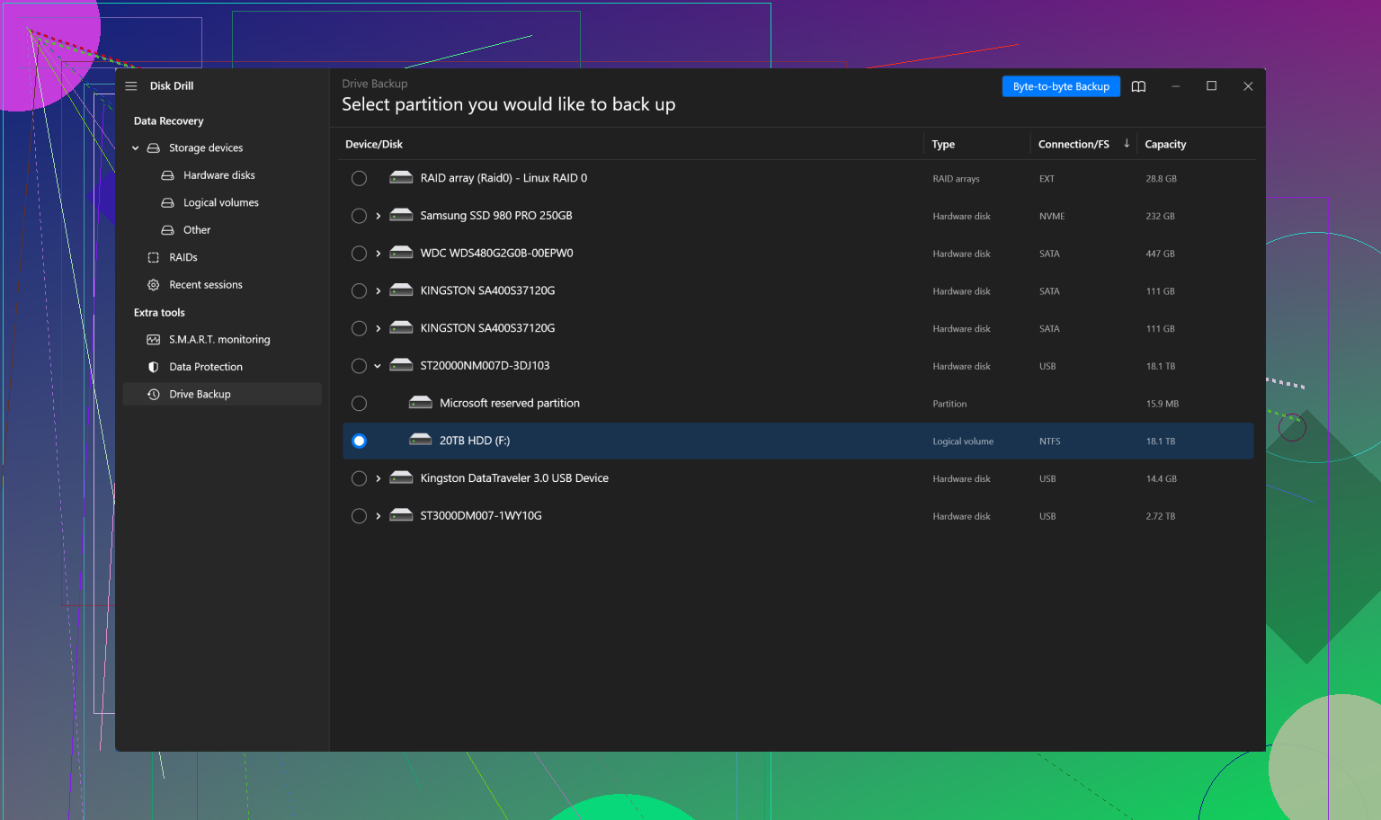Click the Samsung SSD 980 PRO disk icon
Screen dimensions: 1381x820
tap(401, 216)
